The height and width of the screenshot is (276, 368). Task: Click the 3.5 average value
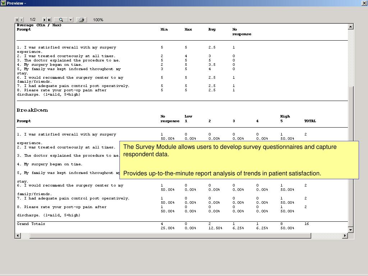pos(212,65)
